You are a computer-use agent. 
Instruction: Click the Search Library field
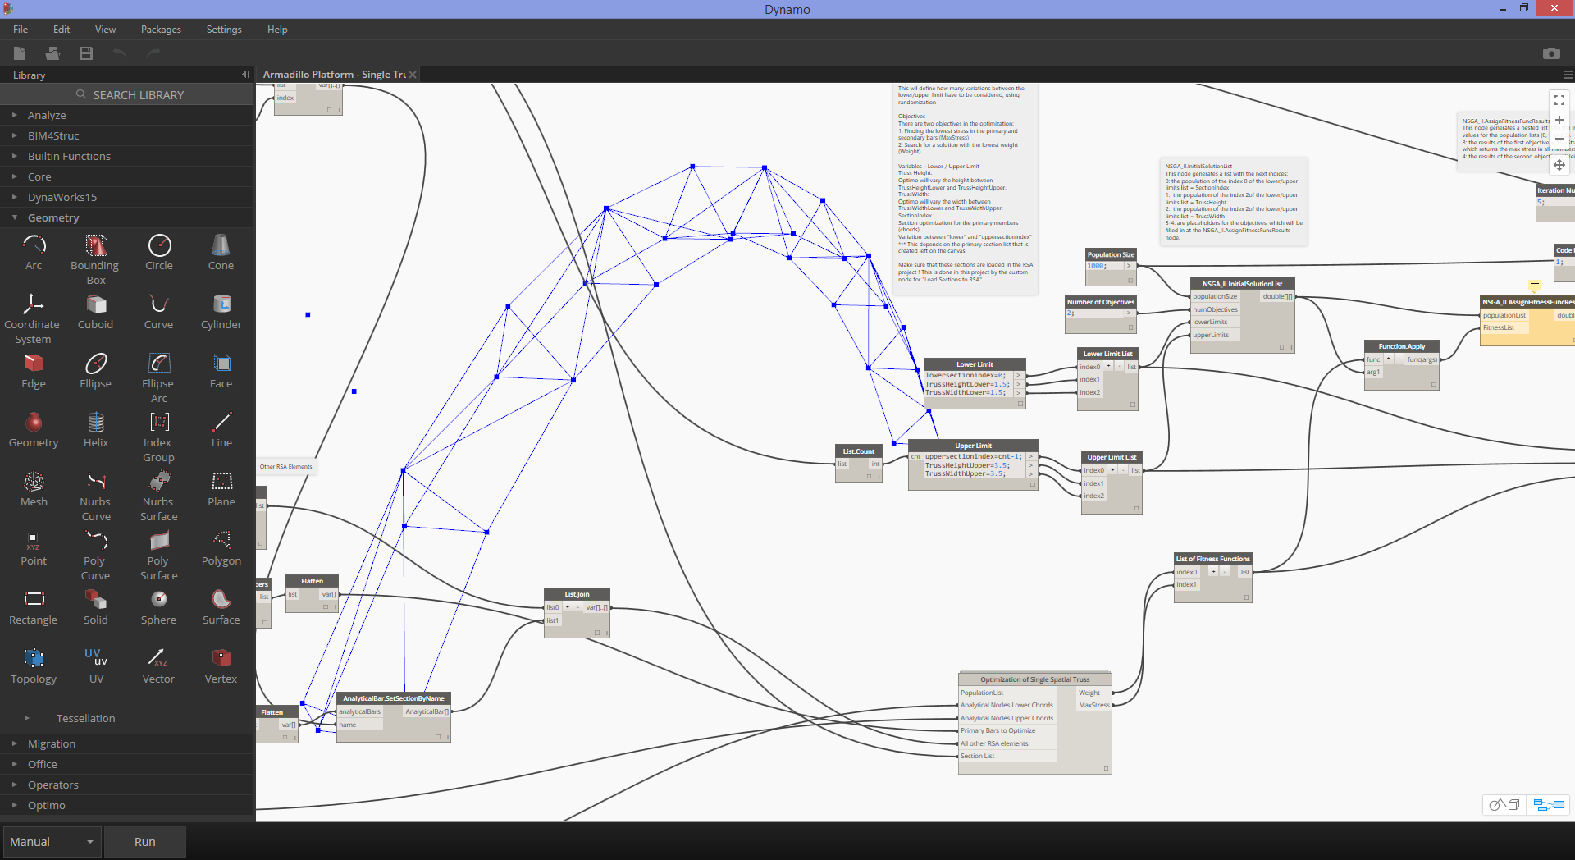point(131,95)
